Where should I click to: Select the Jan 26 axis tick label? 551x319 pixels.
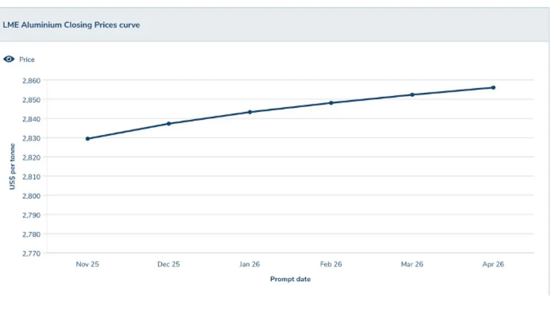click(x=250, y=265)
